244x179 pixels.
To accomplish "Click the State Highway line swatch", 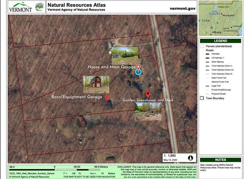I will [207, 62].
